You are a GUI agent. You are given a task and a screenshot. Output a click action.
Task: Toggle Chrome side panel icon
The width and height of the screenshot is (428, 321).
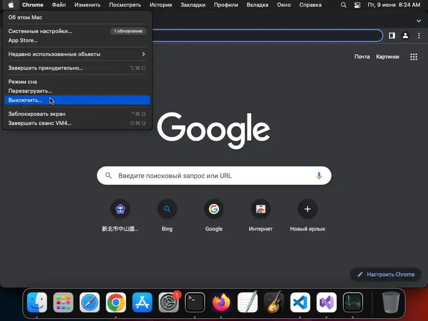(x=392, y=36)
